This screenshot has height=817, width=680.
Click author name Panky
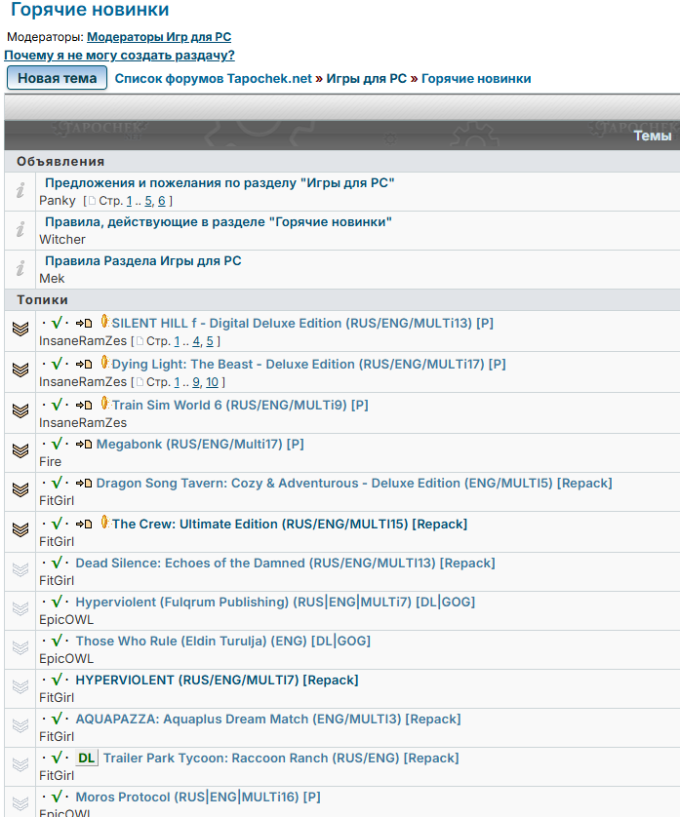point(58,201)
